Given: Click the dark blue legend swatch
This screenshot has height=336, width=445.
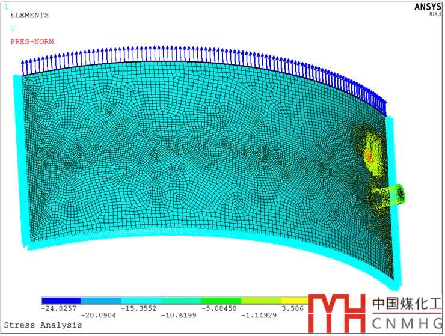Looking at the screenshot, I should [x=61, y=300].
